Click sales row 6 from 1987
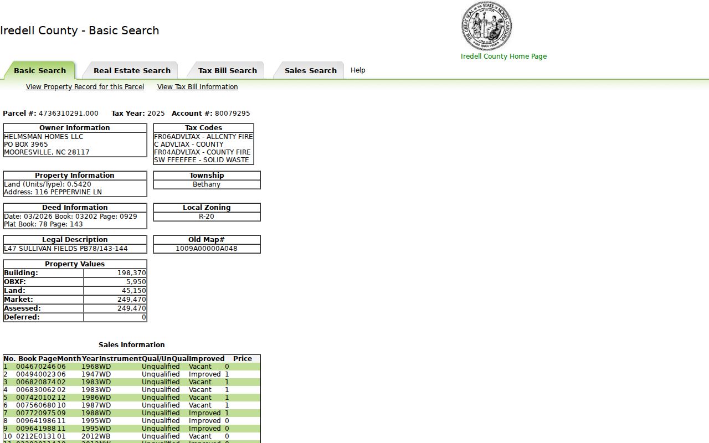 (132, 405)
